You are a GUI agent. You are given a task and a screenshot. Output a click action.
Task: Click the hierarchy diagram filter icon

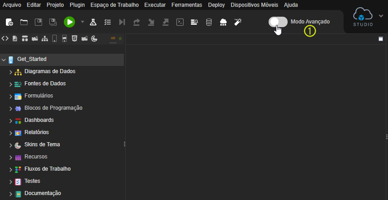[44, 38]
